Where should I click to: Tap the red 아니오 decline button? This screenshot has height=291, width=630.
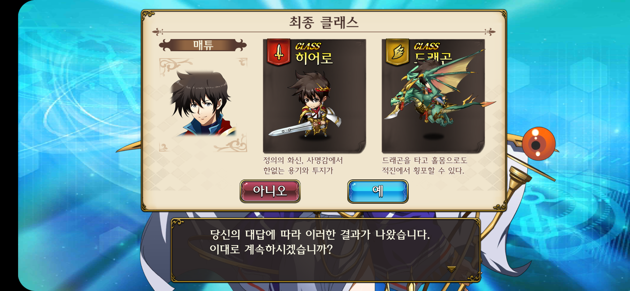coord(270,191)
